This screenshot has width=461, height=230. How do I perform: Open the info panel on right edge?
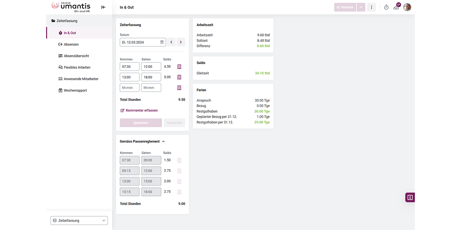click(410, 197)
